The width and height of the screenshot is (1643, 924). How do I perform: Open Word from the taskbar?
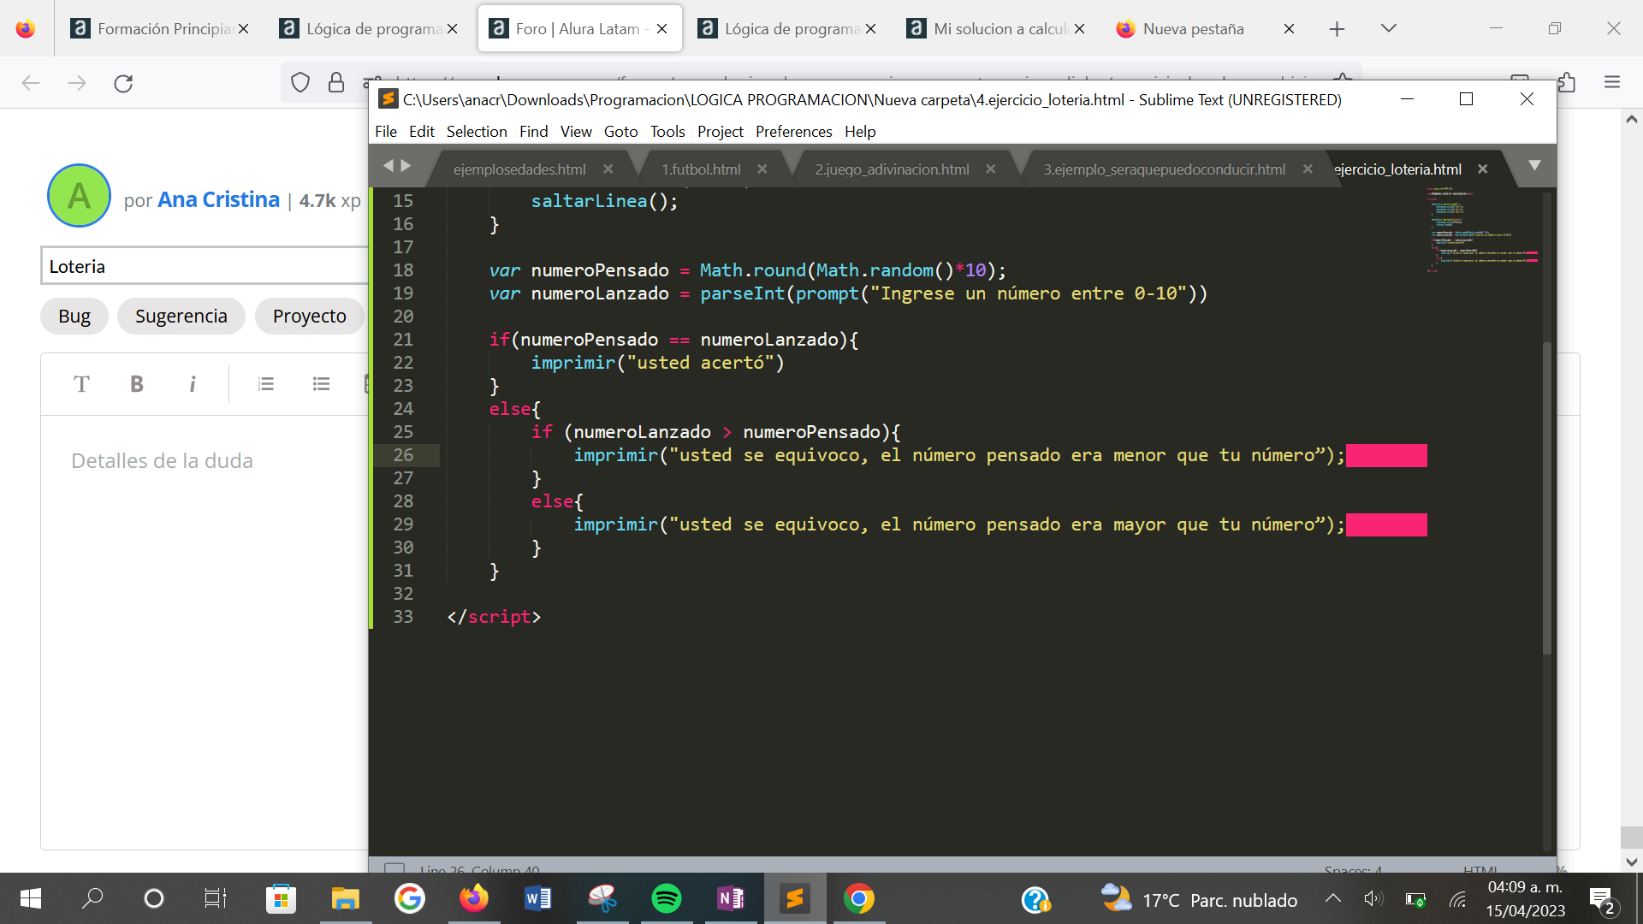click(538, 898)
